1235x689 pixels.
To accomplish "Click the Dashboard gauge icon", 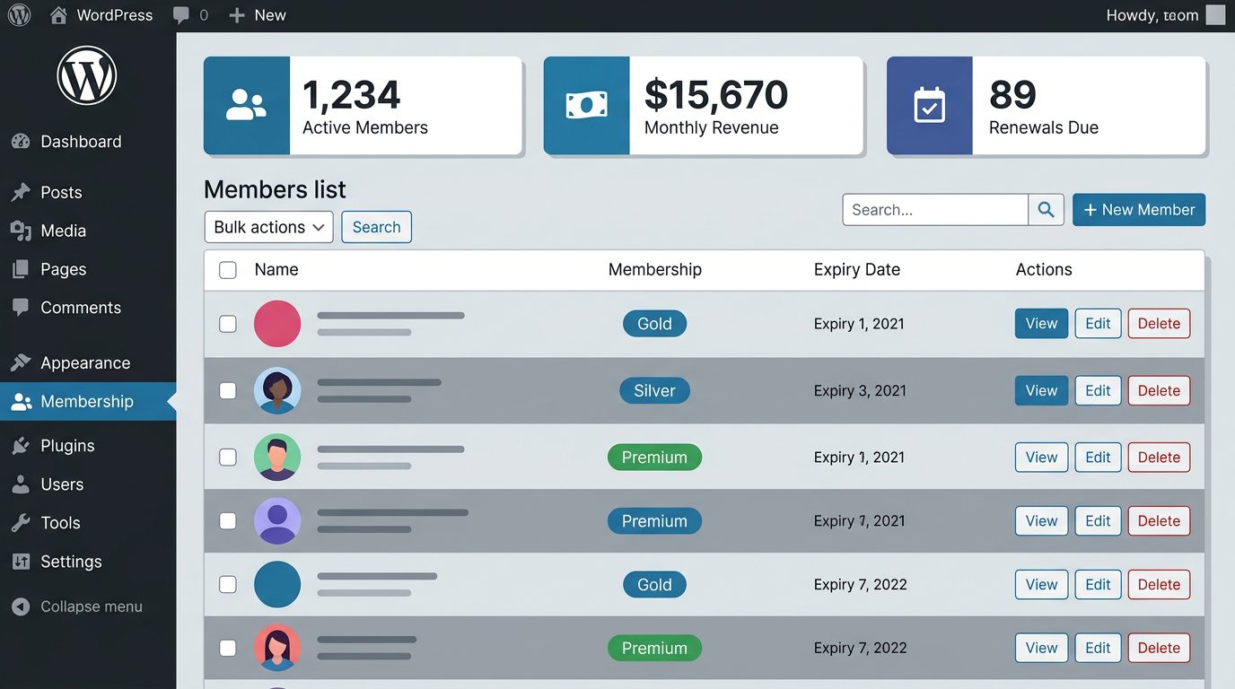I will tap(21, 142).
